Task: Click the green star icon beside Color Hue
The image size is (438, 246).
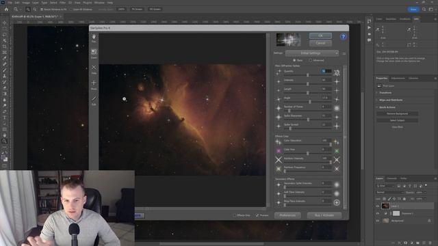Action: (337, 151)
